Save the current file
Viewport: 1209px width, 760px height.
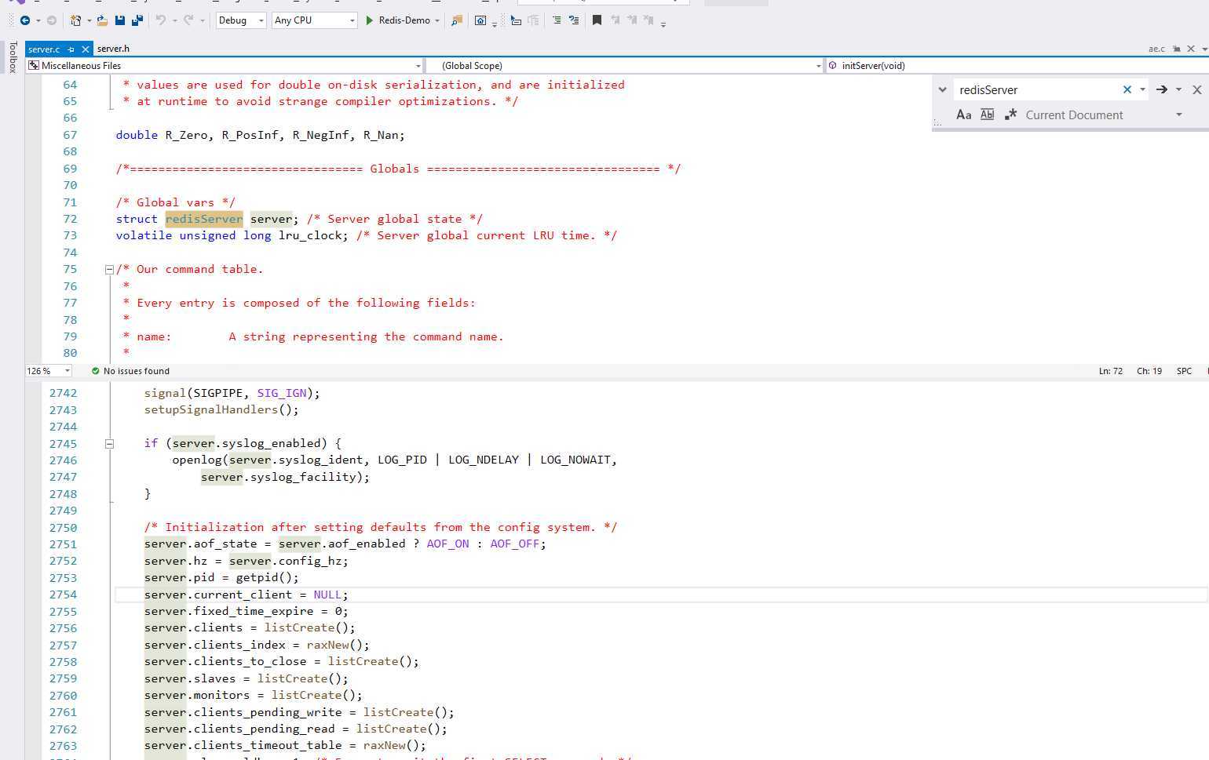pos(120,20)
